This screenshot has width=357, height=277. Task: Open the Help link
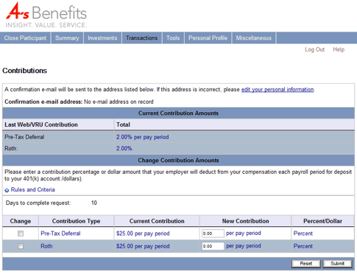click(339, 49)
